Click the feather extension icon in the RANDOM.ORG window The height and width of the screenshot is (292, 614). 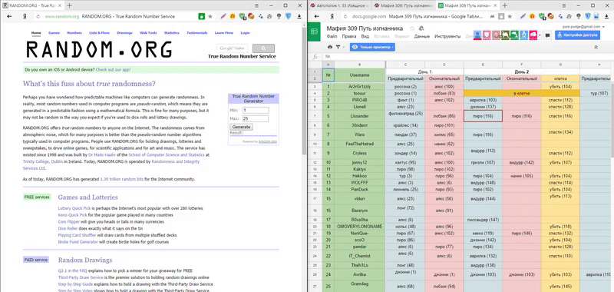223,16
